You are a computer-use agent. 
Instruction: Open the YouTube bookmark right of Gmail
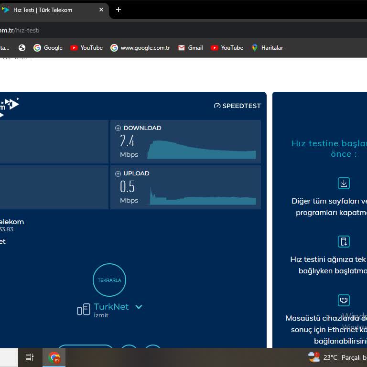227,48
